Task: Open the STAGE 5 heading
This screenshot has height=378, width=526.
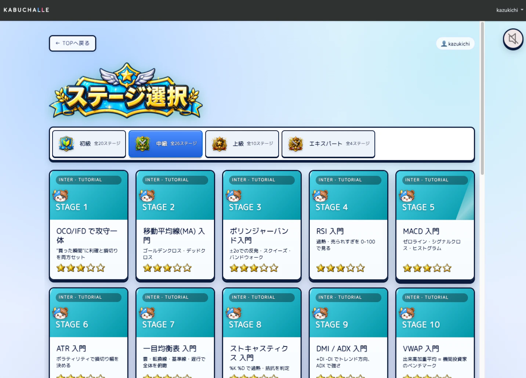Action: pyautogui.click(x=418, y=207)
